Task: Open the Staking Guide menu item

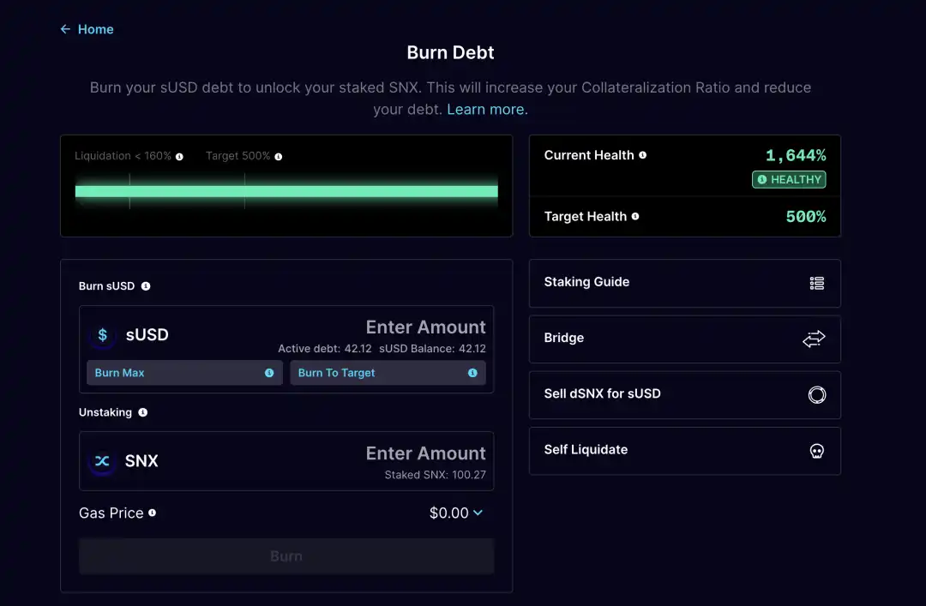Action: pos(684,283)
